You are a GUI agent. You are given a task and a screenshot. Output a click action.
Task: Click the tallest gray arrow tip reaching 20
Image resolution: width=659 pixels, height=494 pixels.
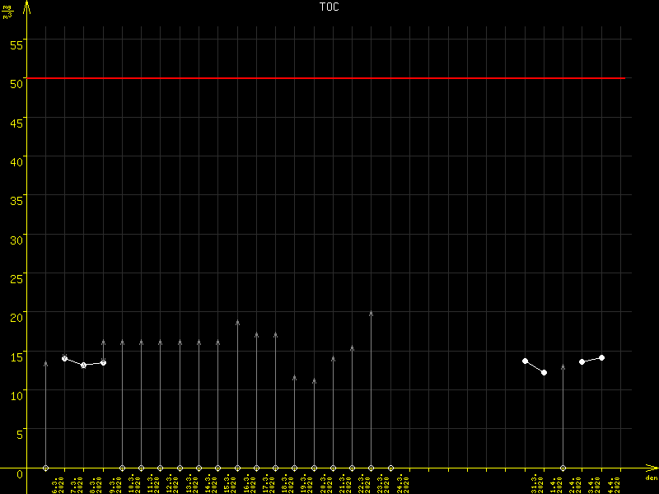372,313
